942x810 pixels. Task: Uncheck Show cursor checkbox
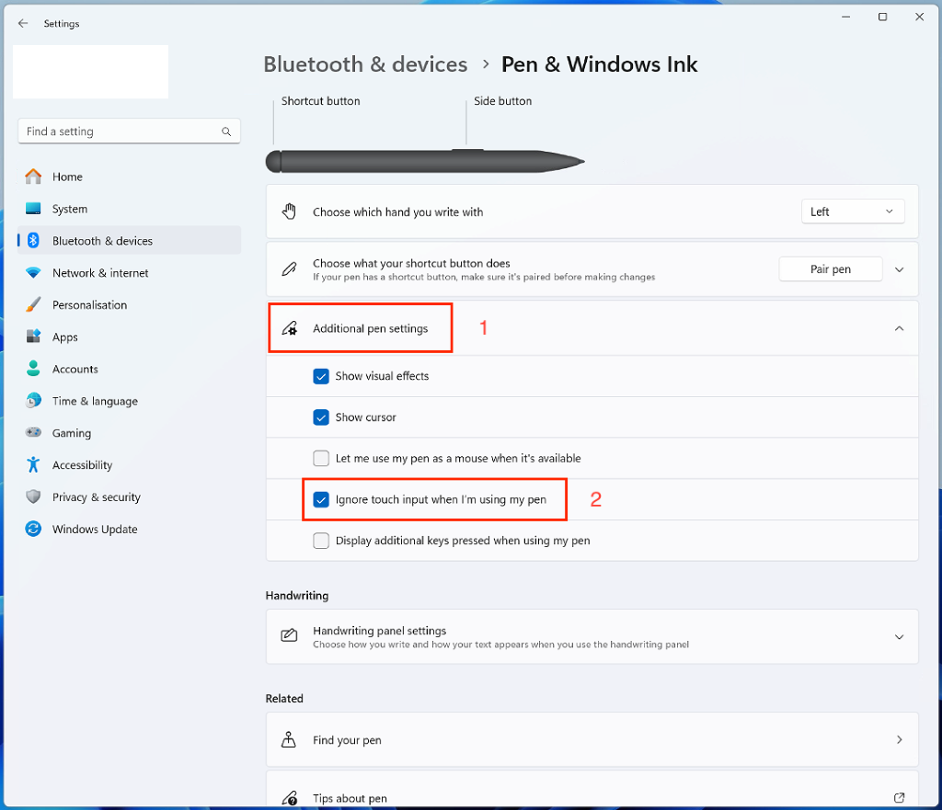321,416
